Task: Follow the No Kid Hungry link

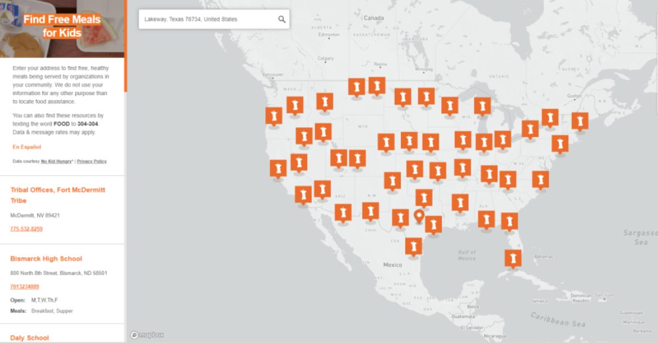Action: pyautogui.click(x=56, y=161)
